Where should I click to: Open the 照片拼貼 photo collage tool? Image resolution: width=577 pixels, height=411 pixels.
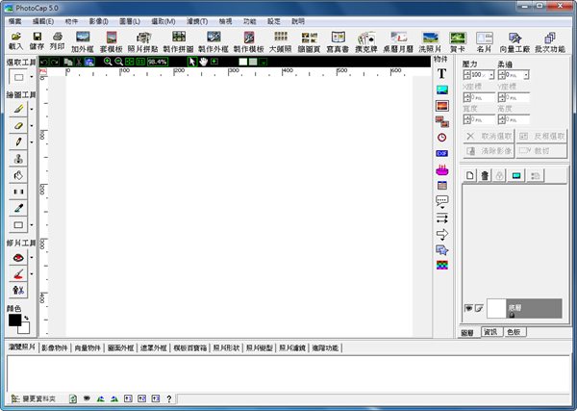pos(143,41)
